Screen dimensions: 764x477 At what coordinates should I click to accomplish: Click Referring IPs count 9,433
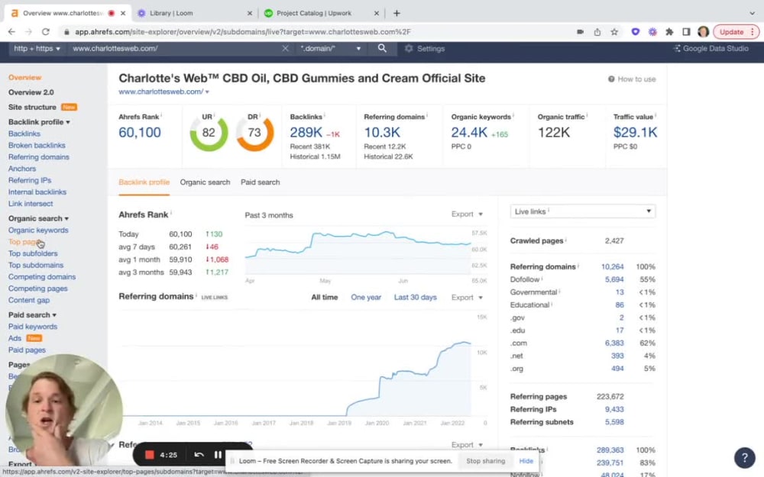coord(614,409)
